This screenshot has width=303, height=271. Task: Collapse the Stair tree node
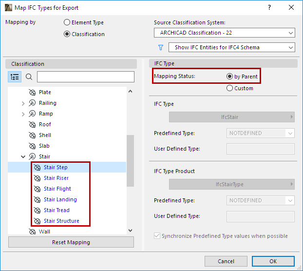[x=23, y=156]
